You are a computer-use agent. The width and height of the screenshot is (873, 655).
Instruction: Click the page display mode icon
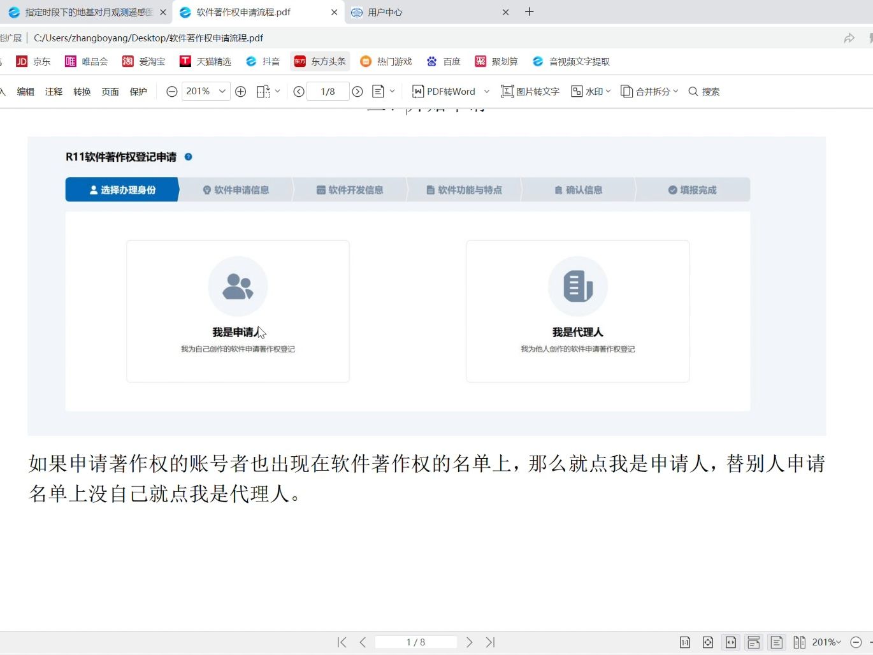coord(378,92)
